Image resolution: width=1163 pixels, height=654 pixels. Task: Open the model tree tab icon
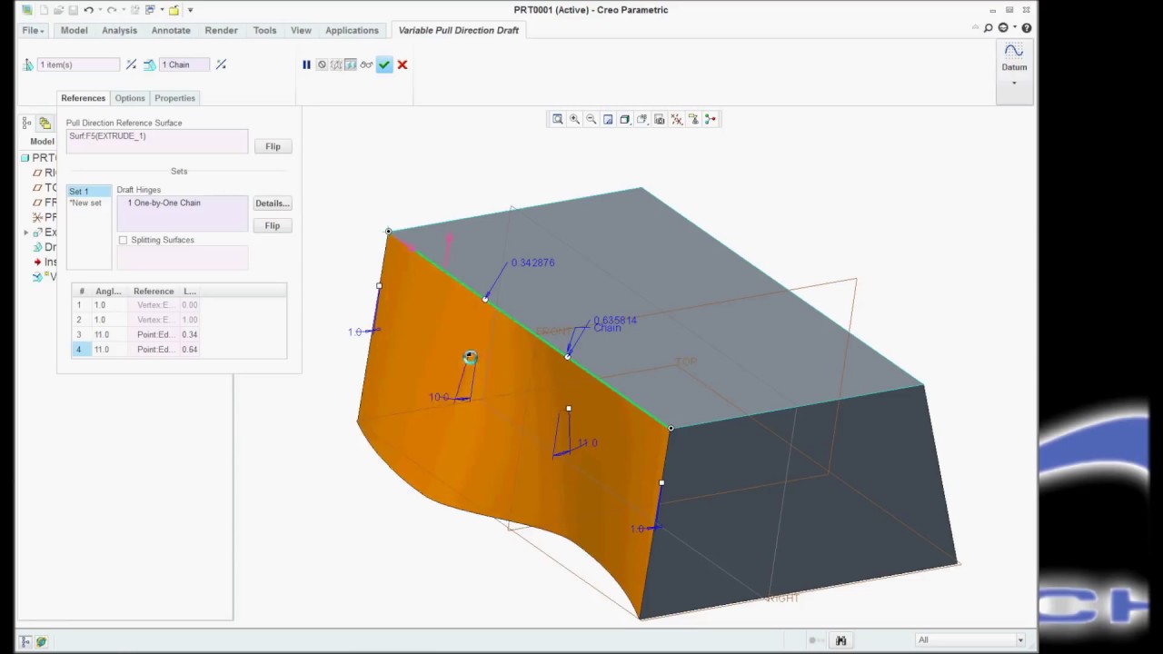pyautogui.click(x=27, y=124)
